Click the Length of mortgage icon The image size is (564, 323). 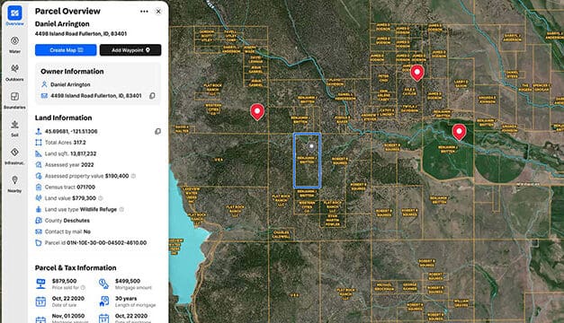tap(104, 301)
